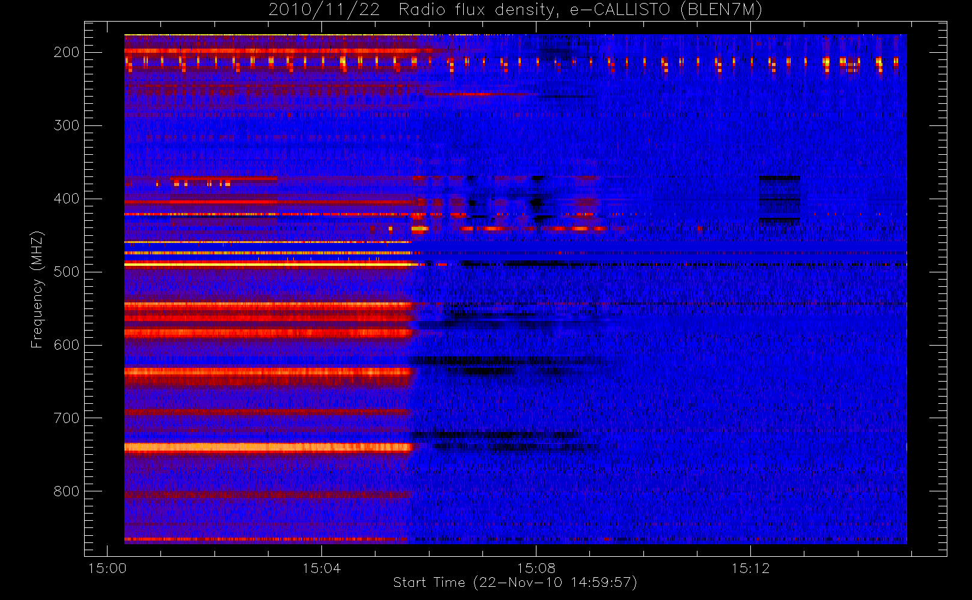
Task: Select the 800 frequency tick label
Action: [67, 491]
